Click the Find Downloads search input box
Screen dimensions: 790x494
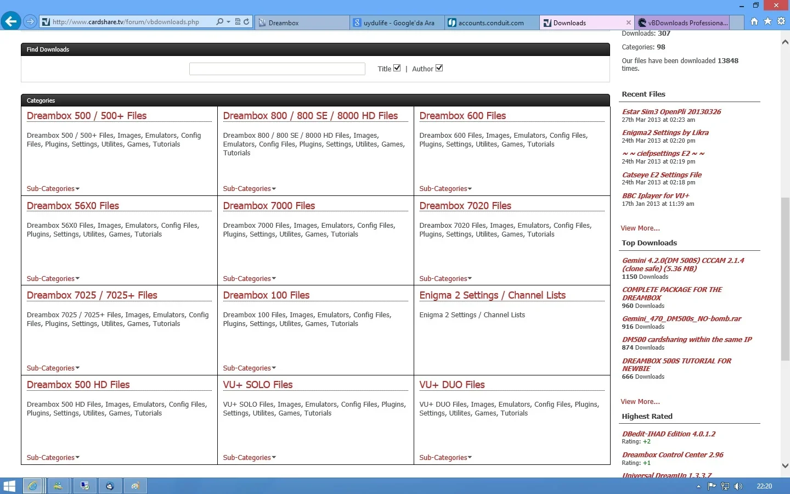click(277, 69)
